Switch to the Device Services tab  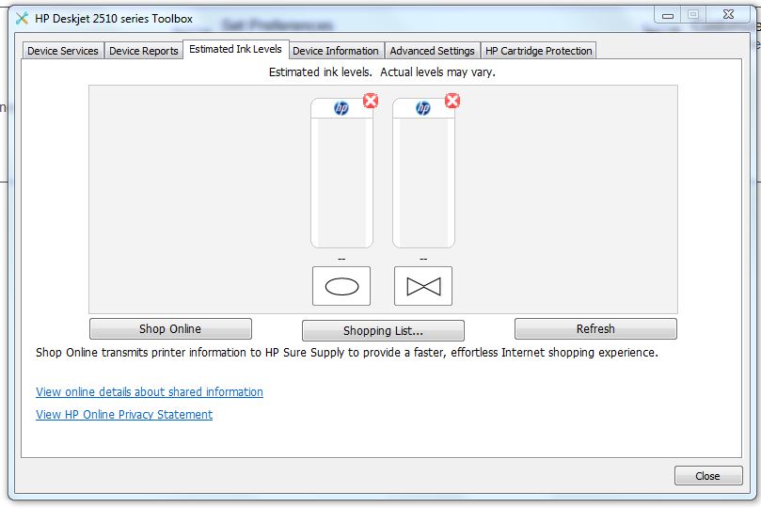[63, 51]
